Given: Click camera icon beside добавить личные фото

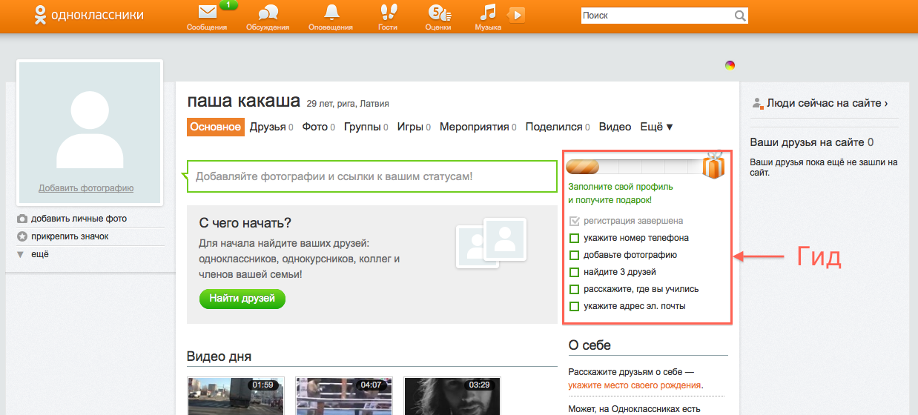Looking at the screenshot, I should pyautogui.click(x=22, y=219).
